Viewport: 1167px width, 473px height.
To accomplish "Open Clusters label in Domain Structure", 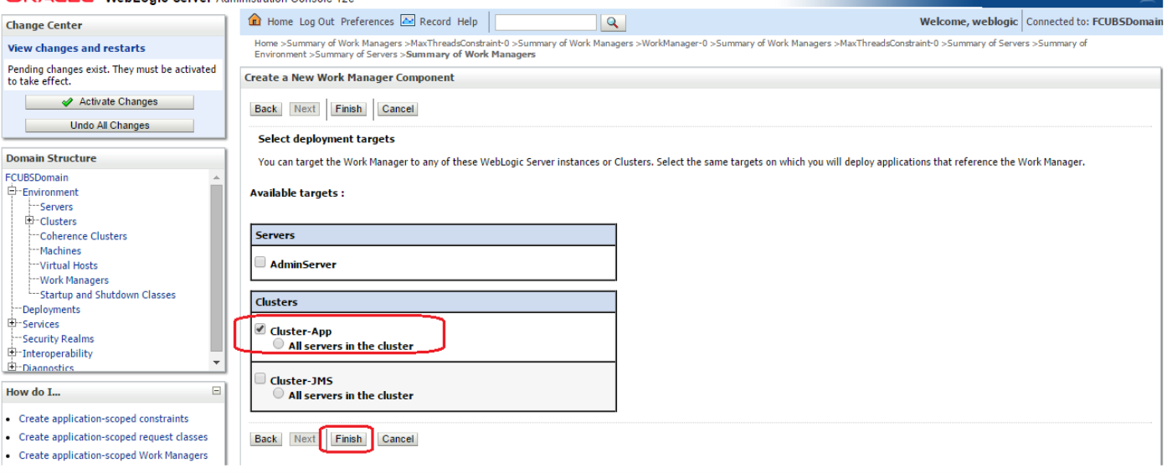I will click(58, 221).
